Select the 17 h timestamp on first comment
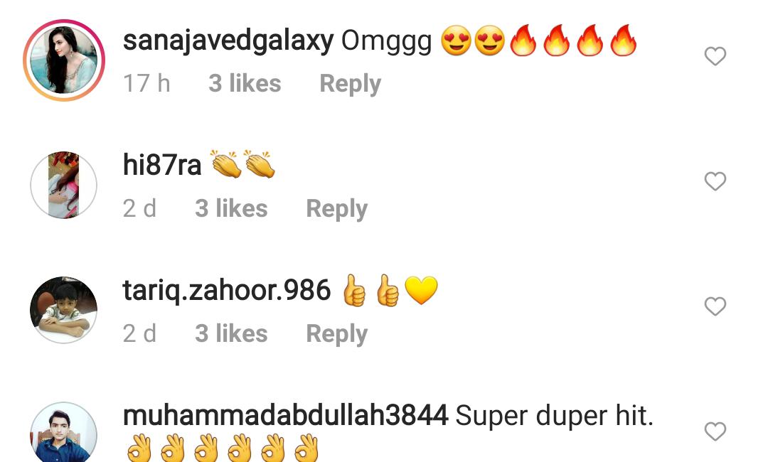 (x=146, y=83)
